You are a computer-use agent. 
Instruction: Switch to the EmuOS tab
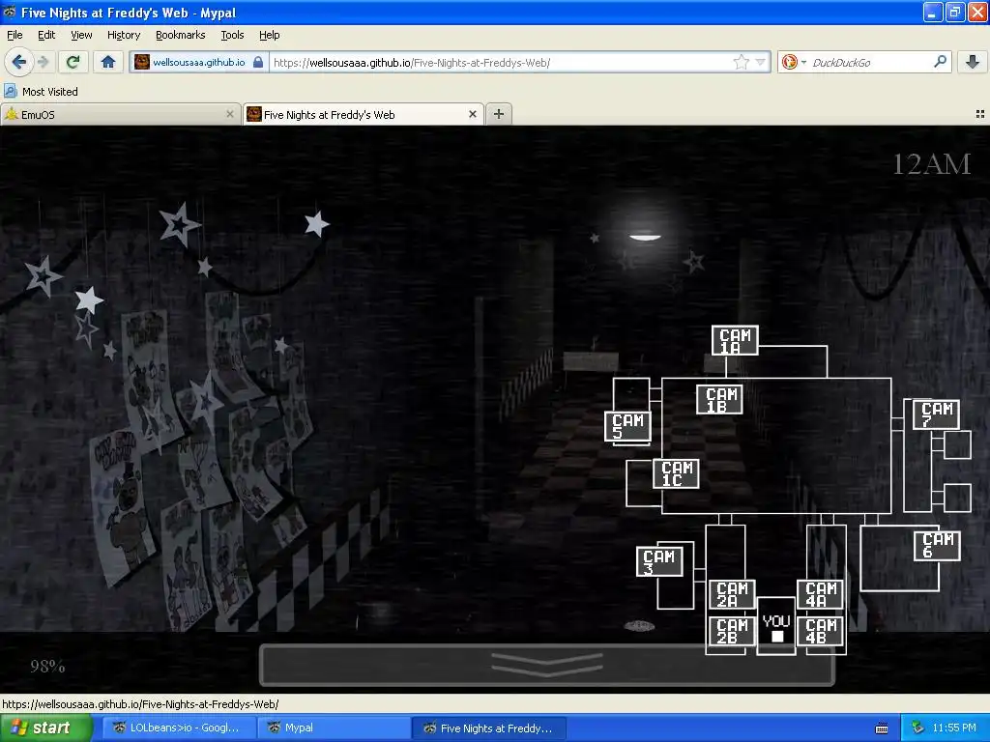click(120, 114)
